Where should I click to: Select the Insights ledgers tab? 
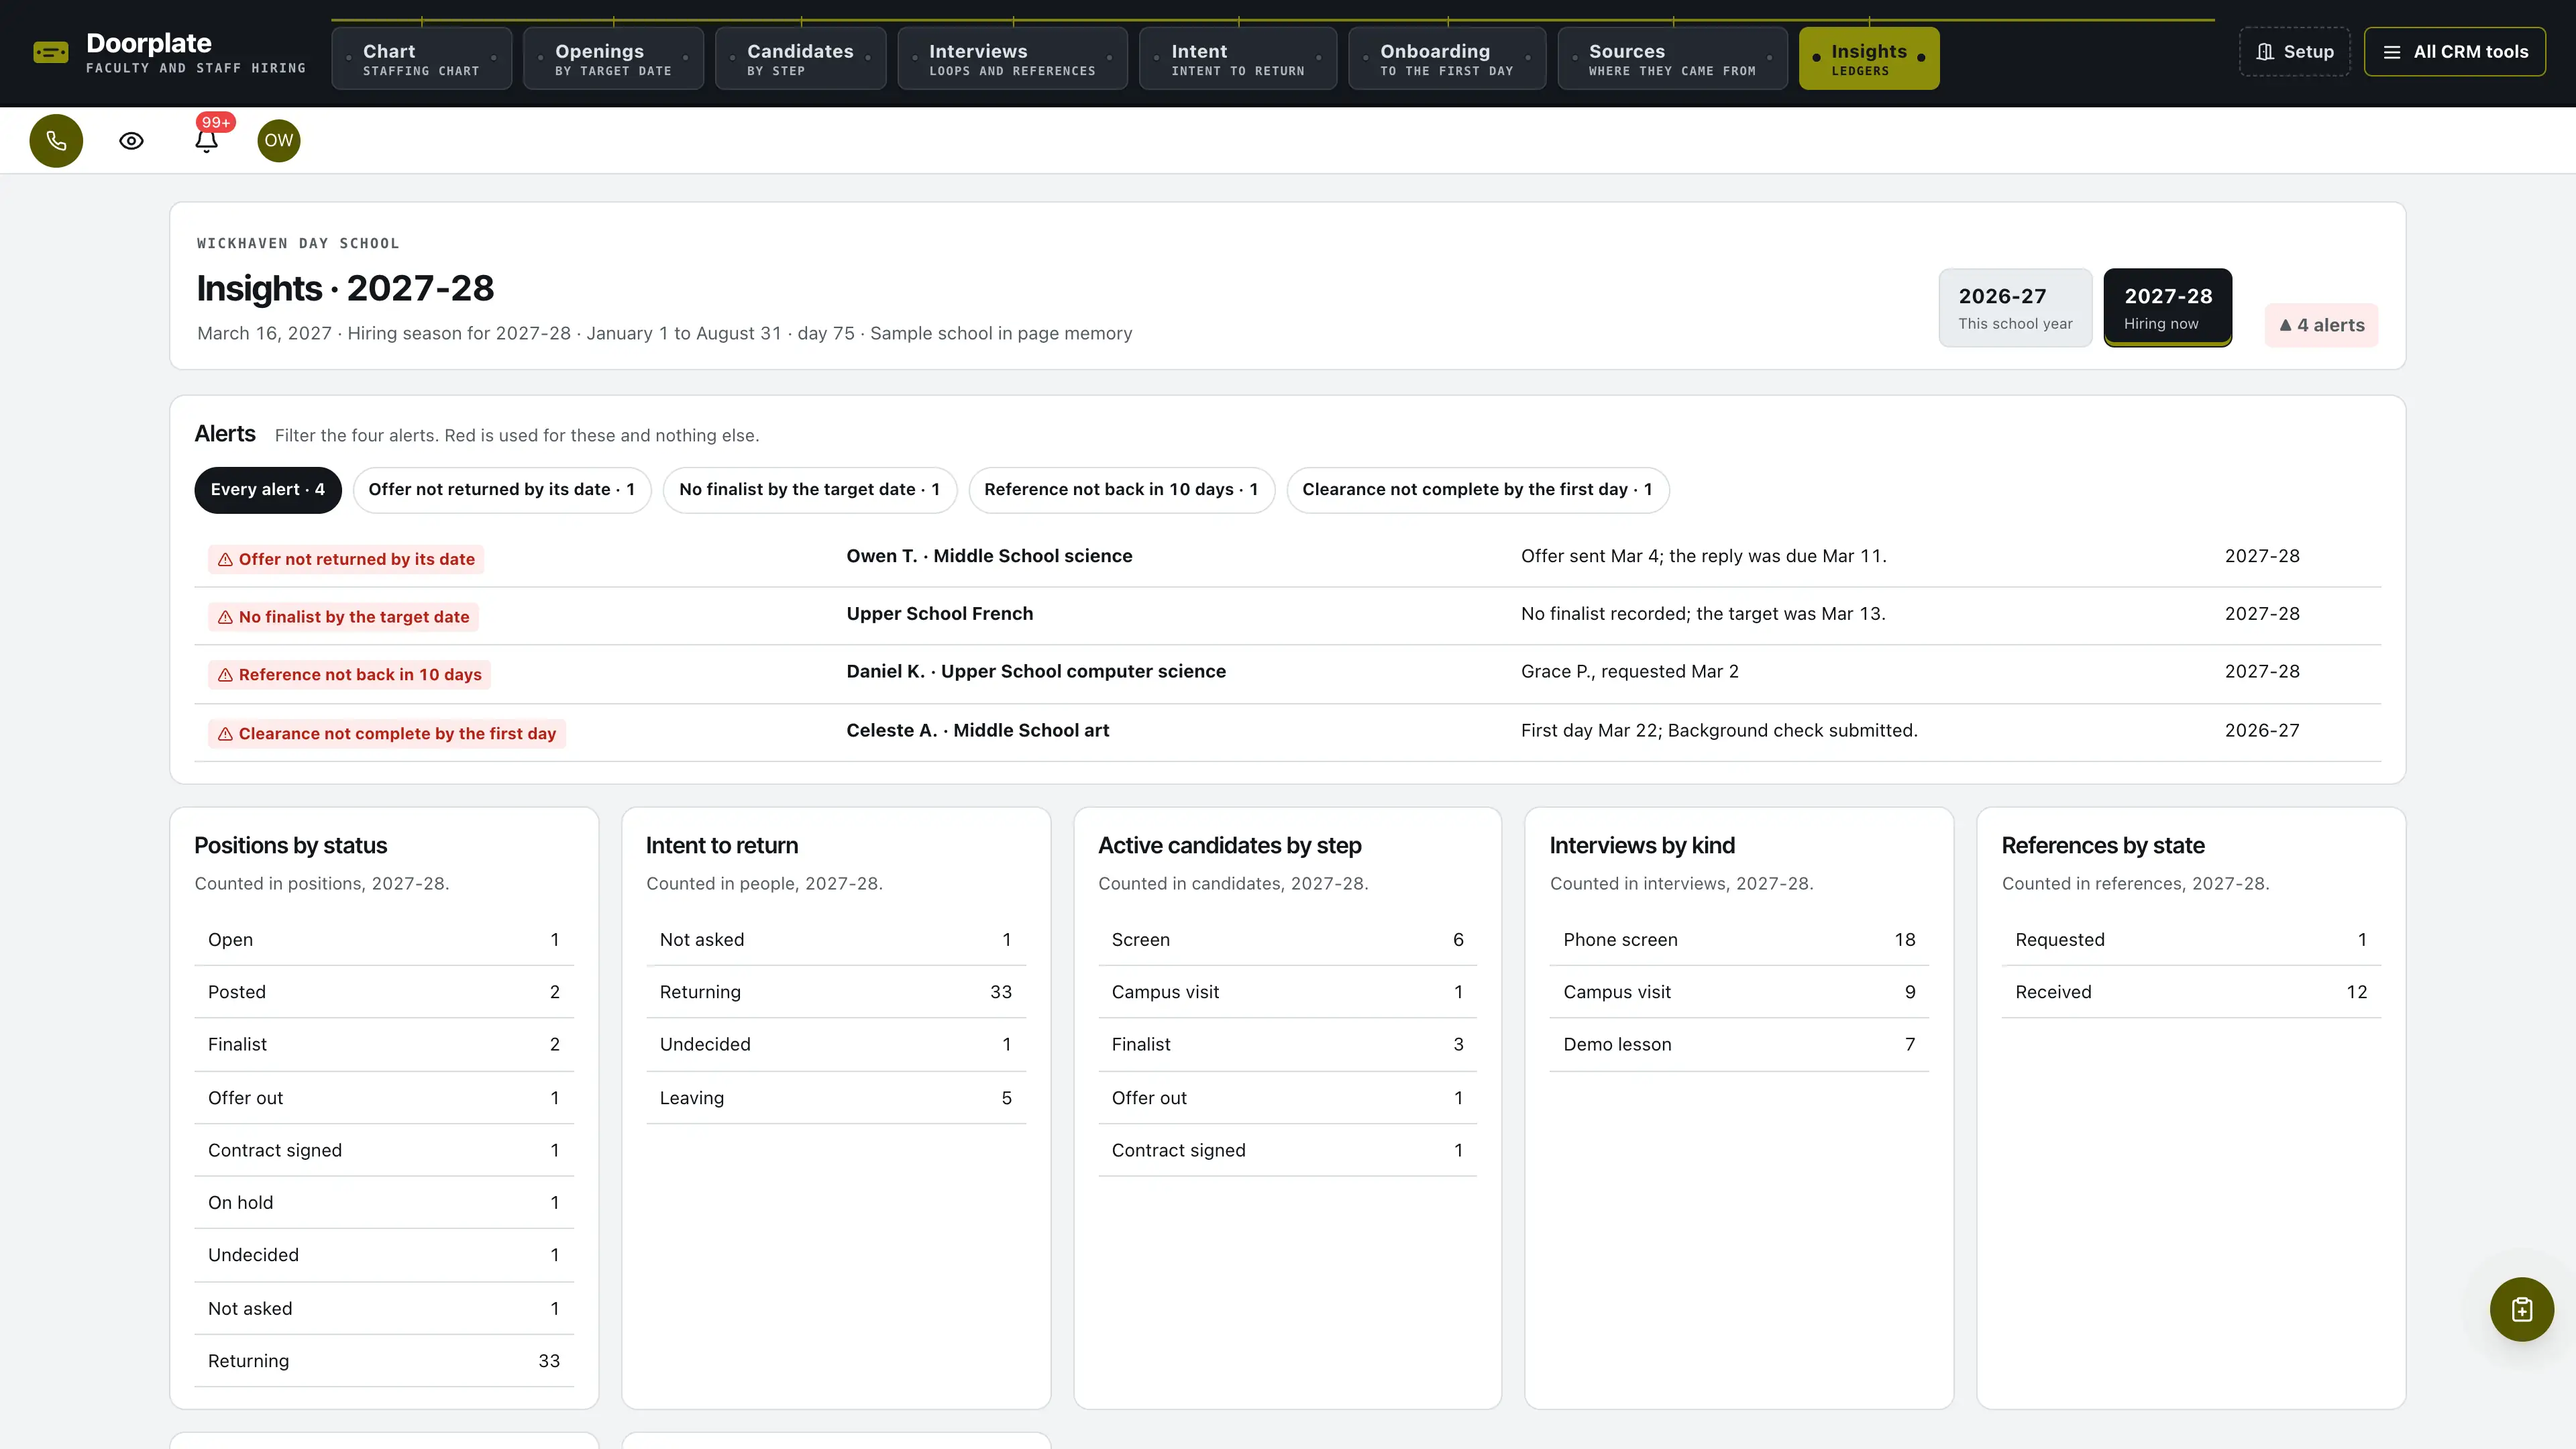1868,59
